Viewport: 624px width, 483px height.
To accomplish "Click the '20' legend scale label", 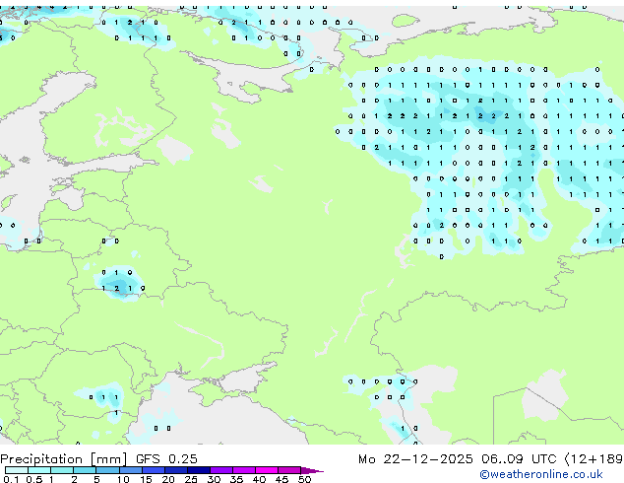I will 168,479.
